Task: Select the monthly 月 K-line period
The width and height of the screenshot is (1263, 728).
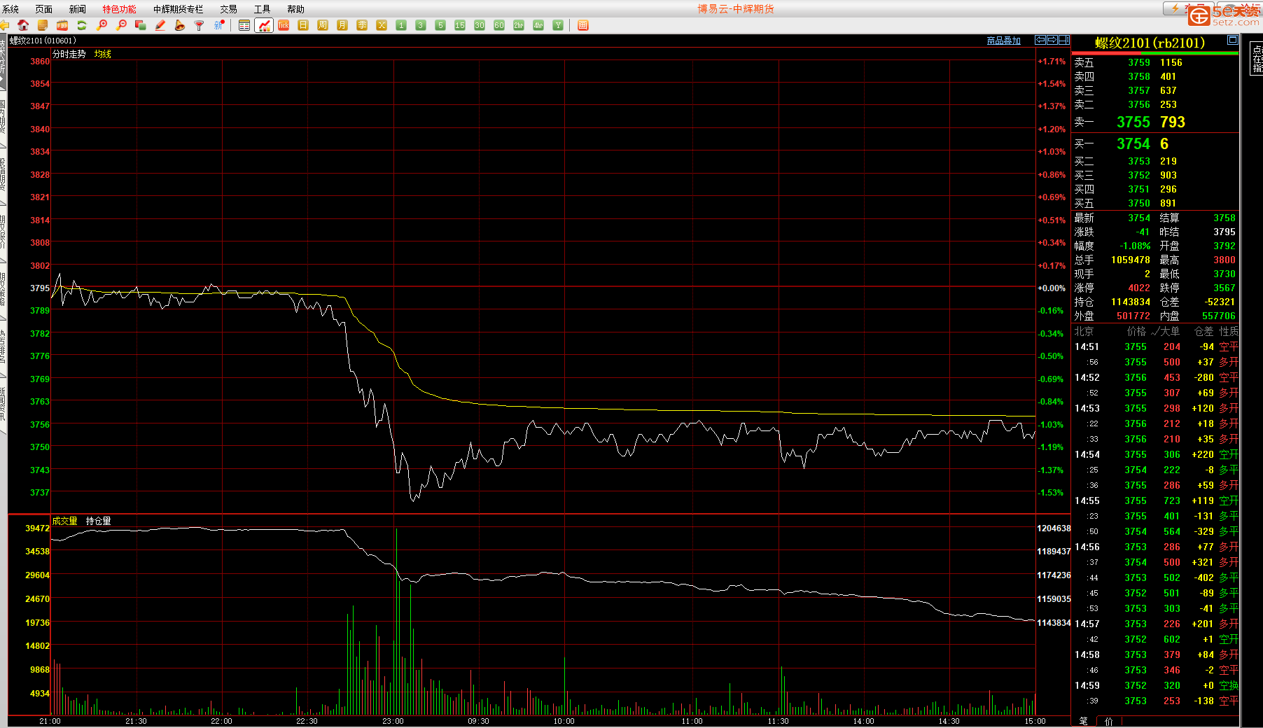Action: (342, 25)
